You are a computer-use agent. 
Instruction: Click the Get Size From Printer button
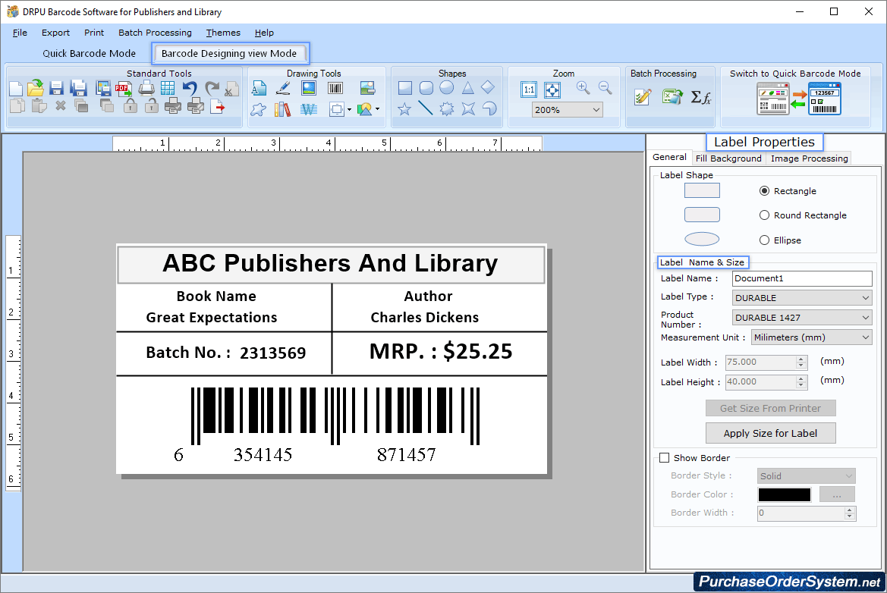(770, 408)
